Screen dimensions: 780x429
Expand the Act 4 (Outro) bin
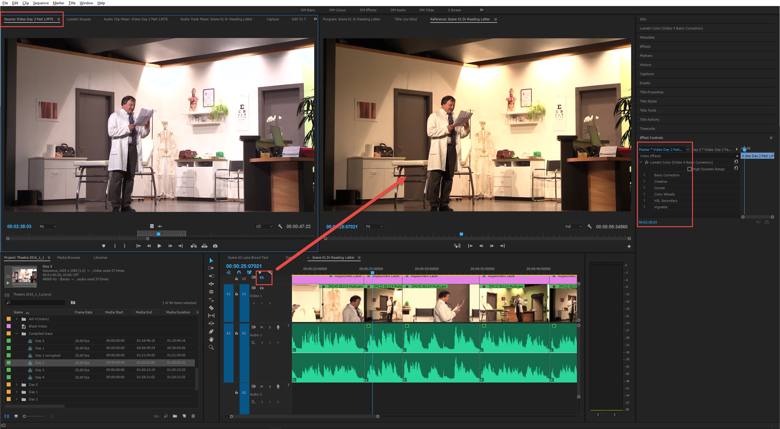(17, 319)
